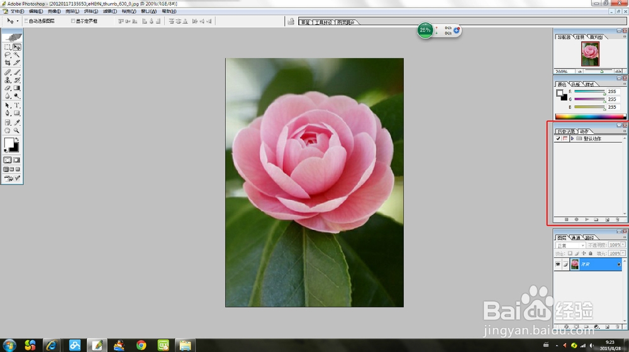Open the layer blend mode dropdown
Screen dimensions: 629x352
click(x=570, y=245)
